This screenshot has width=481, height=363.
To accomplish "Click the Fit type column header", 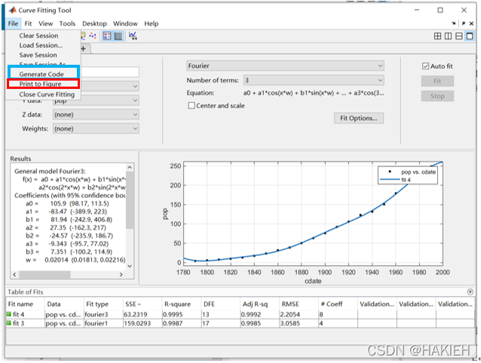I will (x=103, y=304).
